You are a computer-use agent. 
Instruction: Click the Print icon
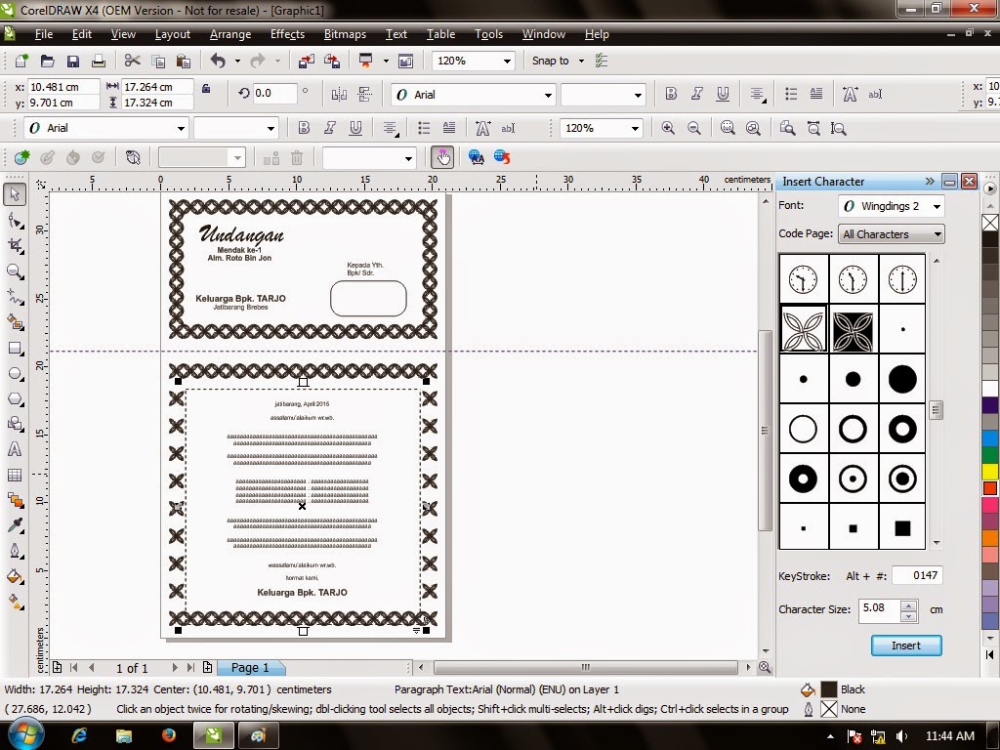point(99,61)
